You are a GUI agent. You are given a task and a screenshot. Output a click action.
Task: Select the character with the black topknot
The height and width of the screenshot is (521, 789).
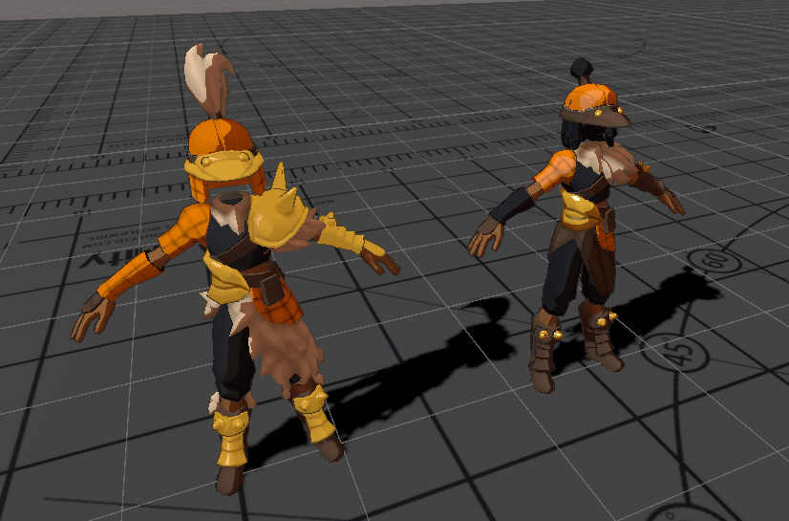(579, 227)
